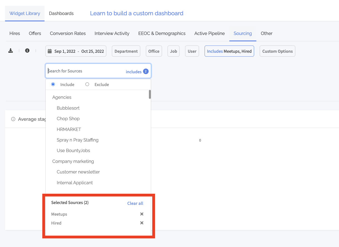
Task: Switch to the Dashboards tab
Action: click(61, 13)
